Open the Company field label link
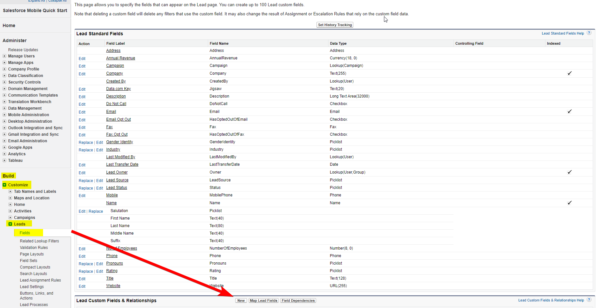The image size is (598, 308). point(115,73)
